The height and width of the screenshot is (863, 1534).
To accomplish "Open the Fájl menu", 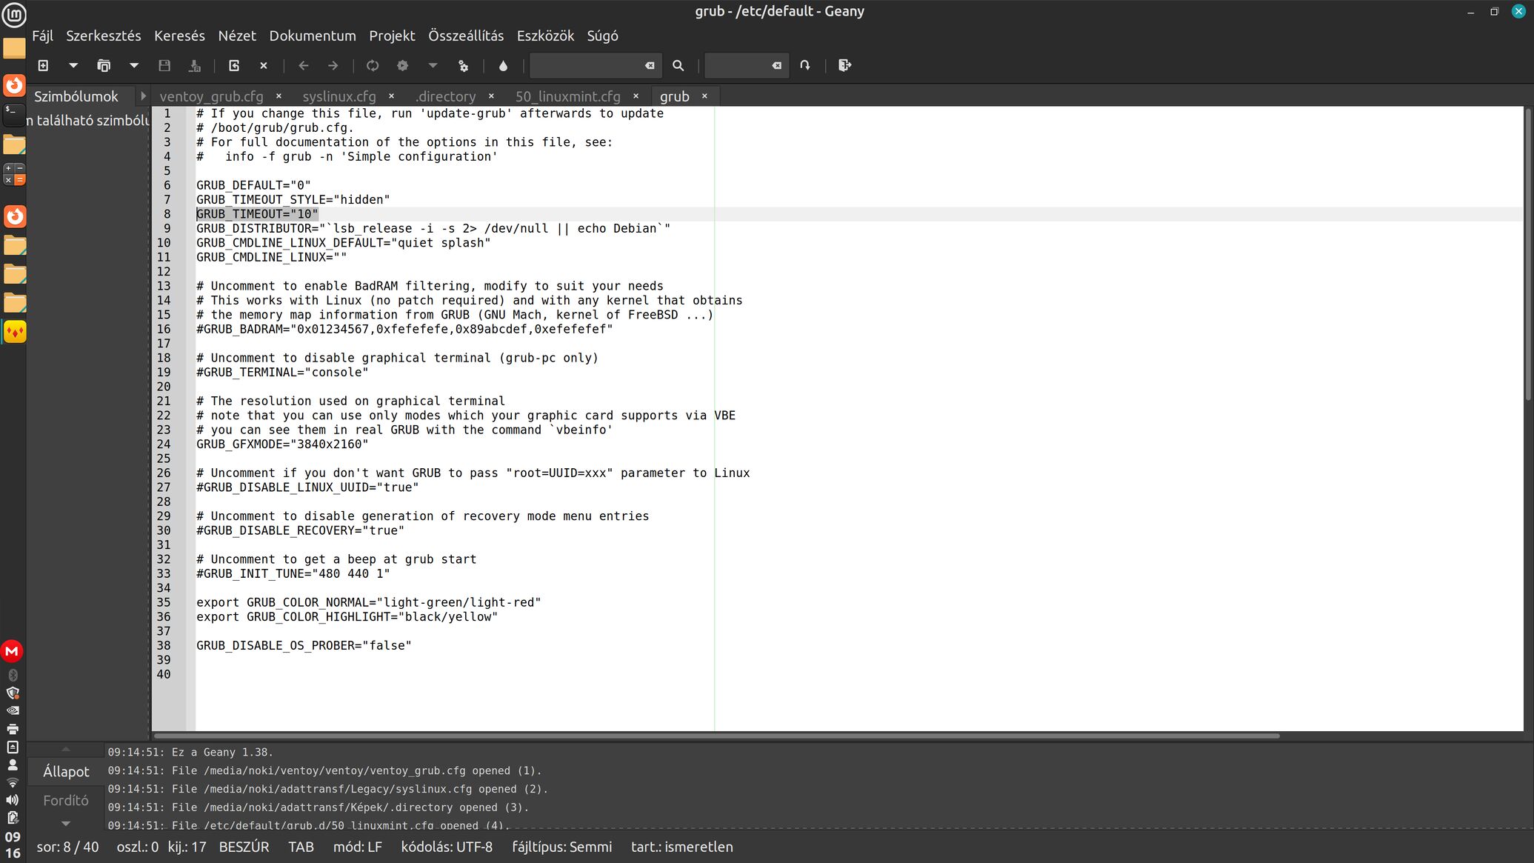I will click(42, 36).
